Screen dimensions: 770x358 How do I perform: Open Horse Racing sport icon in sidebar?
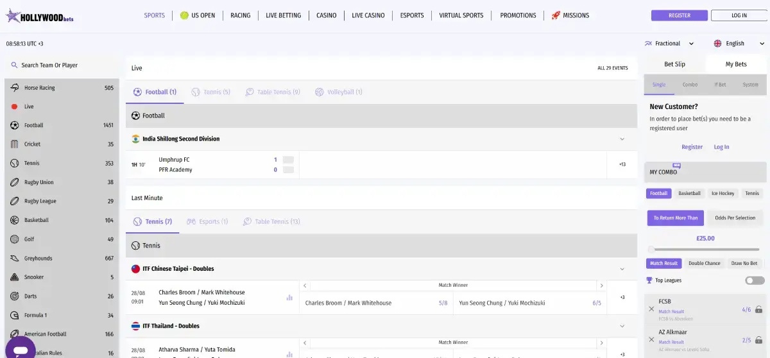tap(14, 88)
